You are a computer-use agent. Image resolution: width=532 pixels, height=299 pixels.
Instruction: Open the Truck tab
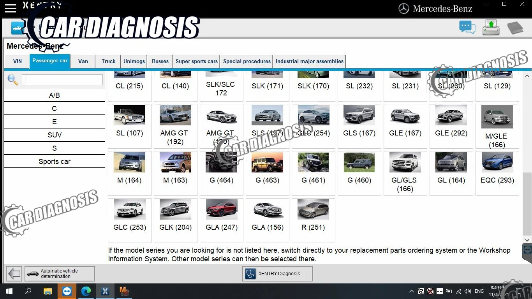tap(109, 61)
